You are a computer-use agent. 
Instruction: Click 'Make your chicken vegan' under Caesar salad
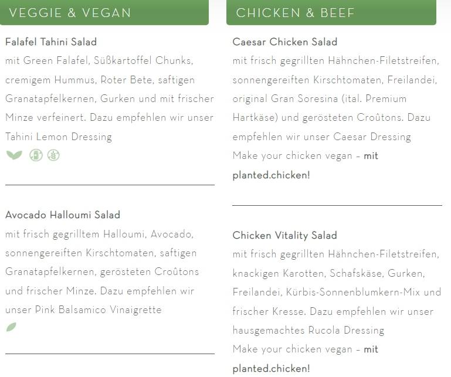(x=292, y=156)
